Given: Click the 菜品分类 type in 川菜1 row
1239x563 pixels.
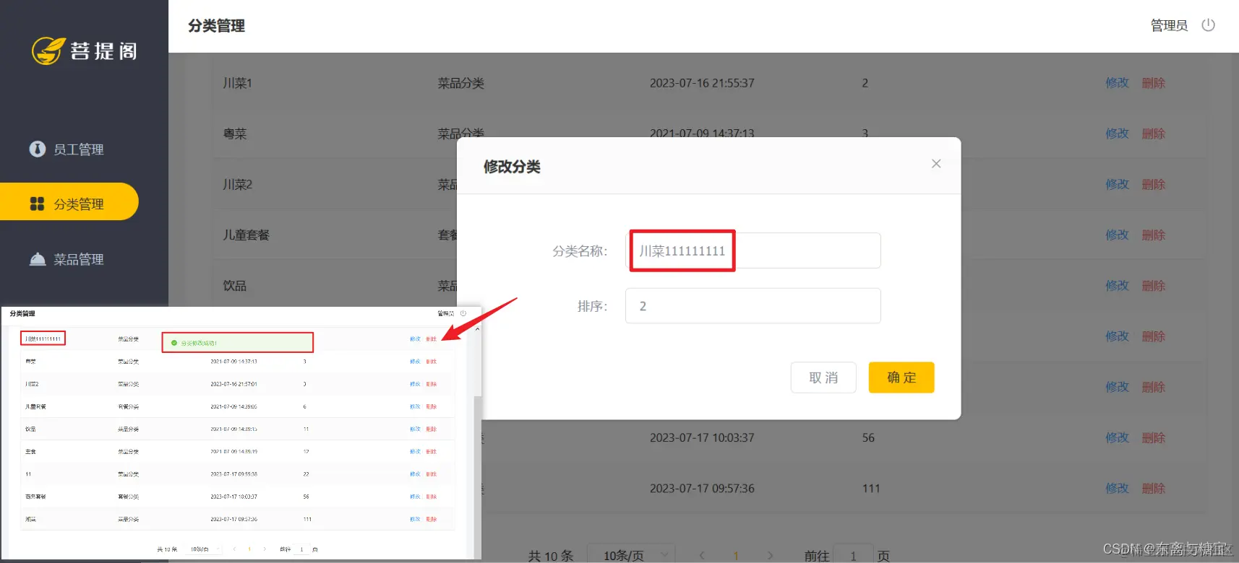Looking at the screenshot, I should coord(460,83).
